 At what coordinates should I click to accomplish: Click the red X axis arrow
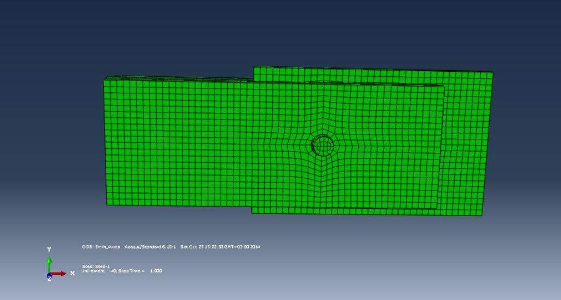point(58,274)
